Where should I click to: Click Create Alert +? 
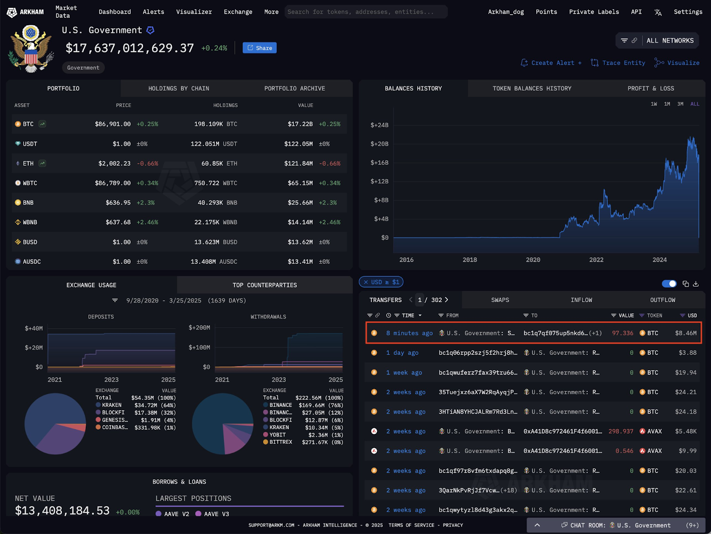[x=551, y=63]
